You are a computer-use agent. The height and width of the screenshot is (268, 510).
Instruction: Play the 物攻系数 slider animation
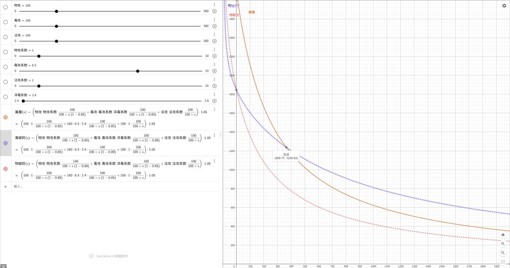(214, 56)
